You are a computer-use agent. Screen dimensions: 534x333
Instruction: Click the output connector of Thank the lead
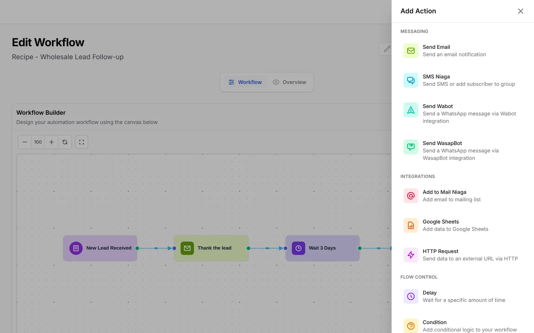tap(248, 248)
